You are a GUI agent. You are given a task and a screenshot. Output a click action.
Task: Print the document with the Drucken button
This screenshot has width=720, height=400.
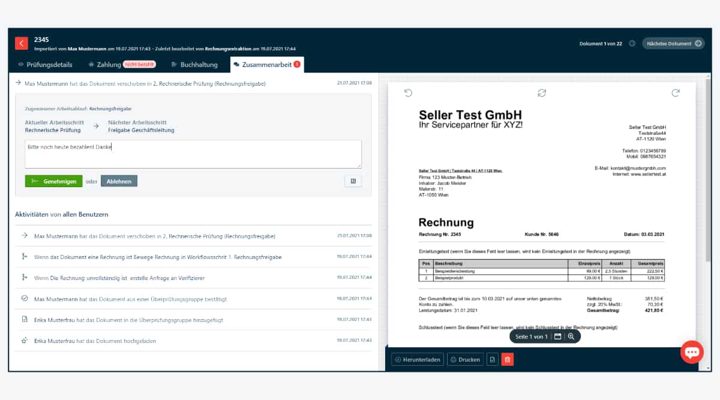(465, 359)
